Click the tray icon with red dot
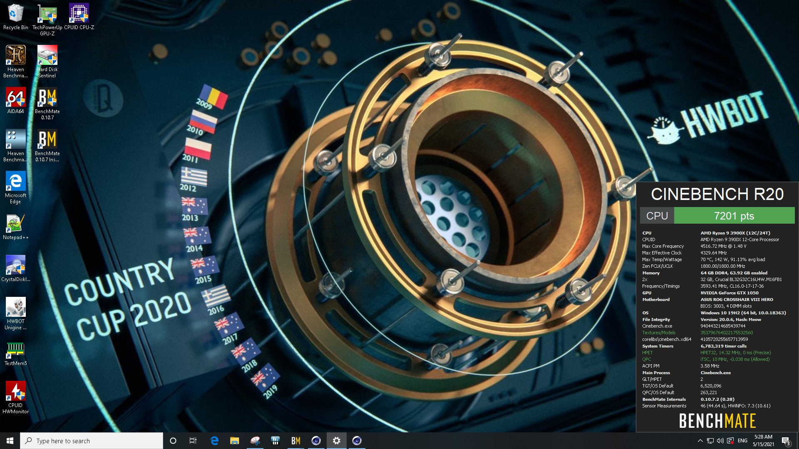This screenshot has width=799, height=449. tap(730, 441)
